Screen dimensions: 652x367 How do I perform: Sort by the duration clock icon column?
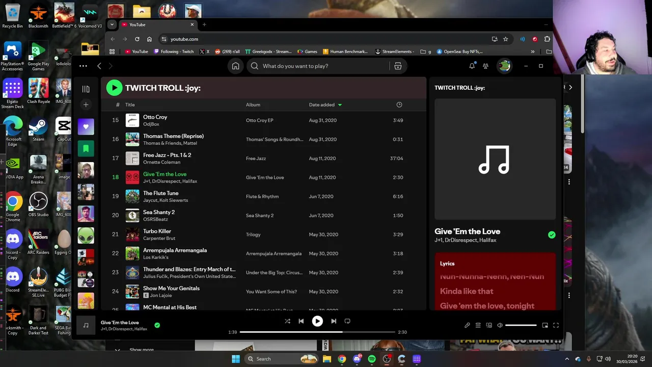tap(399, 104)
